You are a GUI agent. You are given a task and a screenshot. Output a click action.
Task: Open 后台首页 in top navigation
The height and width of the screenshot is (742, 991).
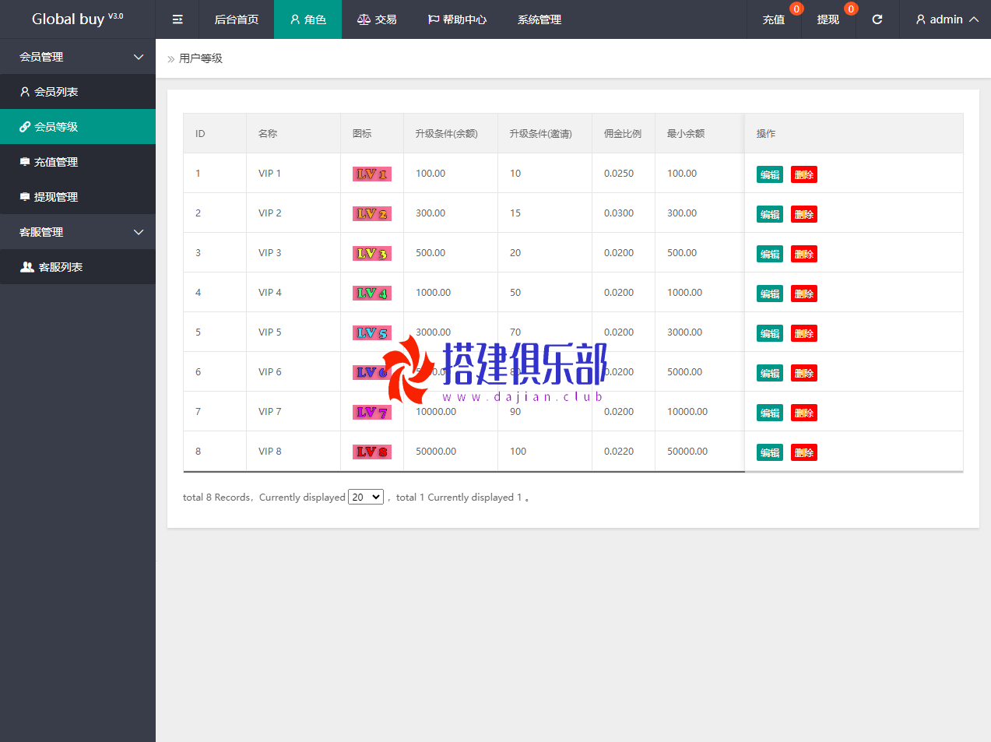(x=237, y=19)
